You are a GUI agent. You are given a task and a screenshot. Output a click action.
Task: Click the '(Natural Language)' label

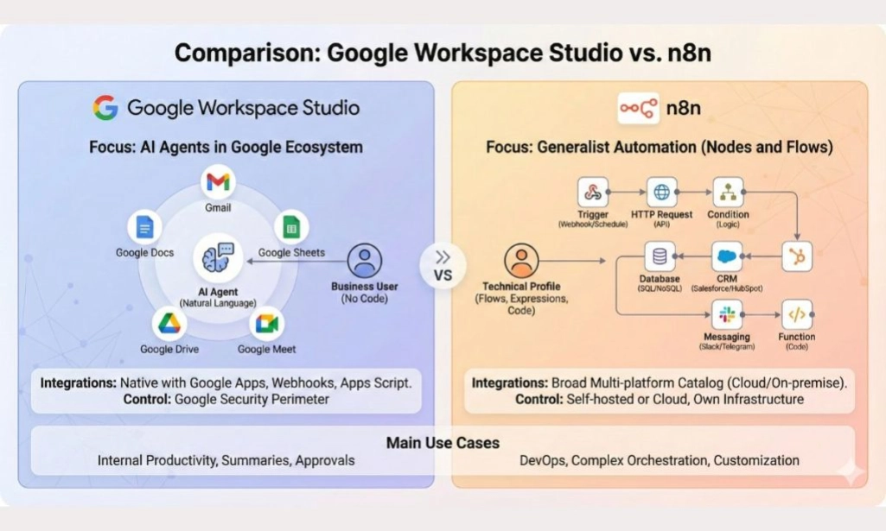point(218,303)
